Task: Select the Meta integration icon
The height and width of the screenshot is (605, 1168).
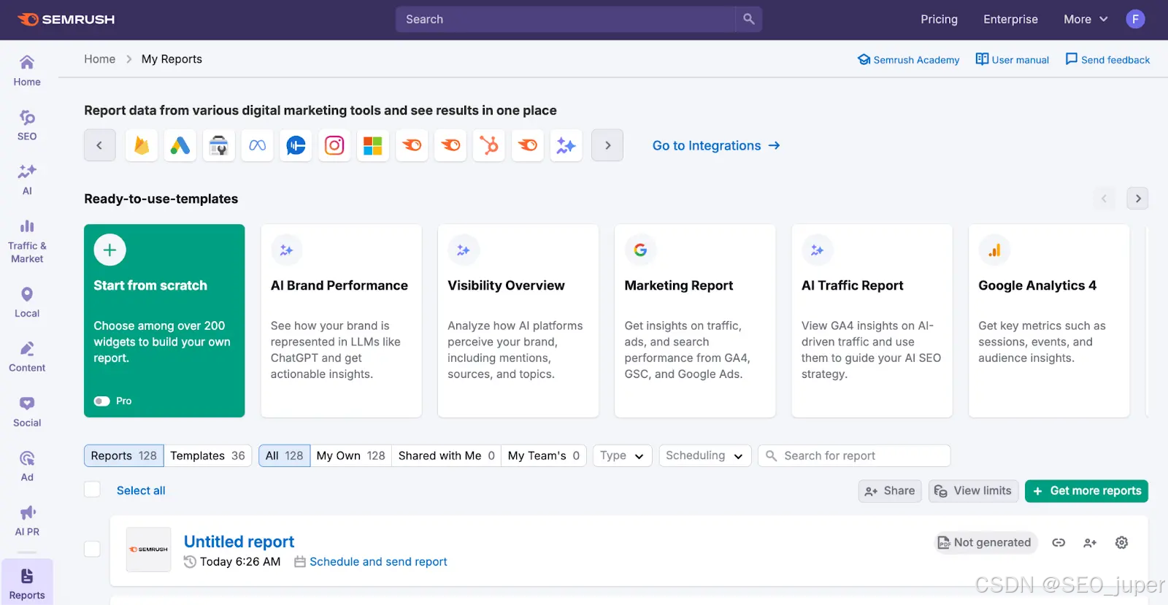Action: click(258, 146)
